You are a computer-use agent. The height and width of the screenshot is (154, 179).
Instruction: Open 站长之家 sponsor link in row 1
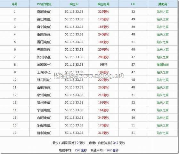(x=163, y=12)
